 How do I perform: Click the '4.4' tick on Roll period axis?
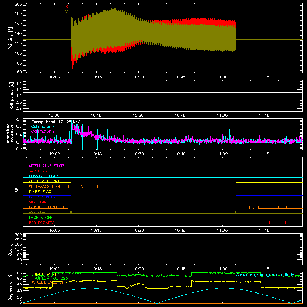[19, 83]
